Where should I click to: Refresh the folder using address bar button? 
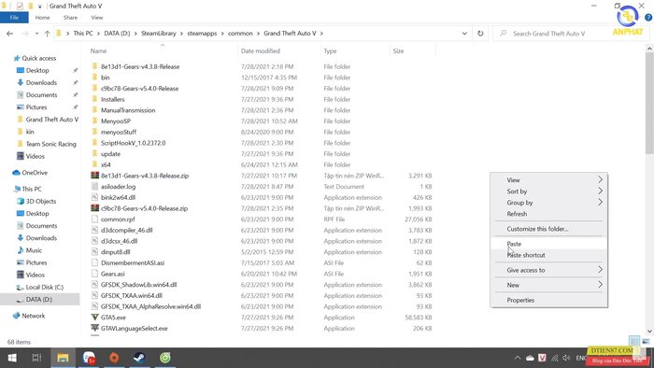click(x=480, y=34)
